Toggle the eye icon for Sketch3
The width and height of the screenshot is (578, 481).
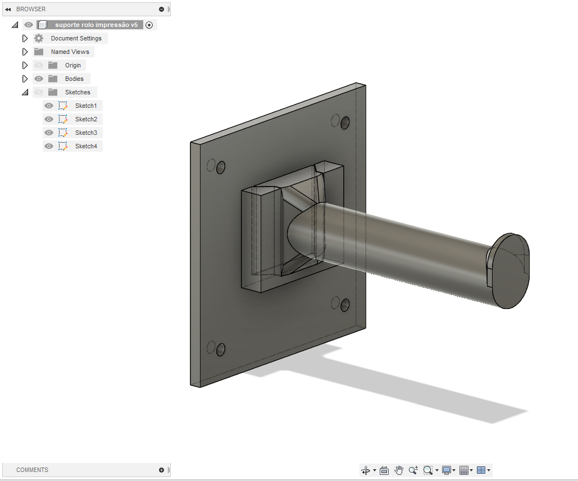(x=49, y=133)
